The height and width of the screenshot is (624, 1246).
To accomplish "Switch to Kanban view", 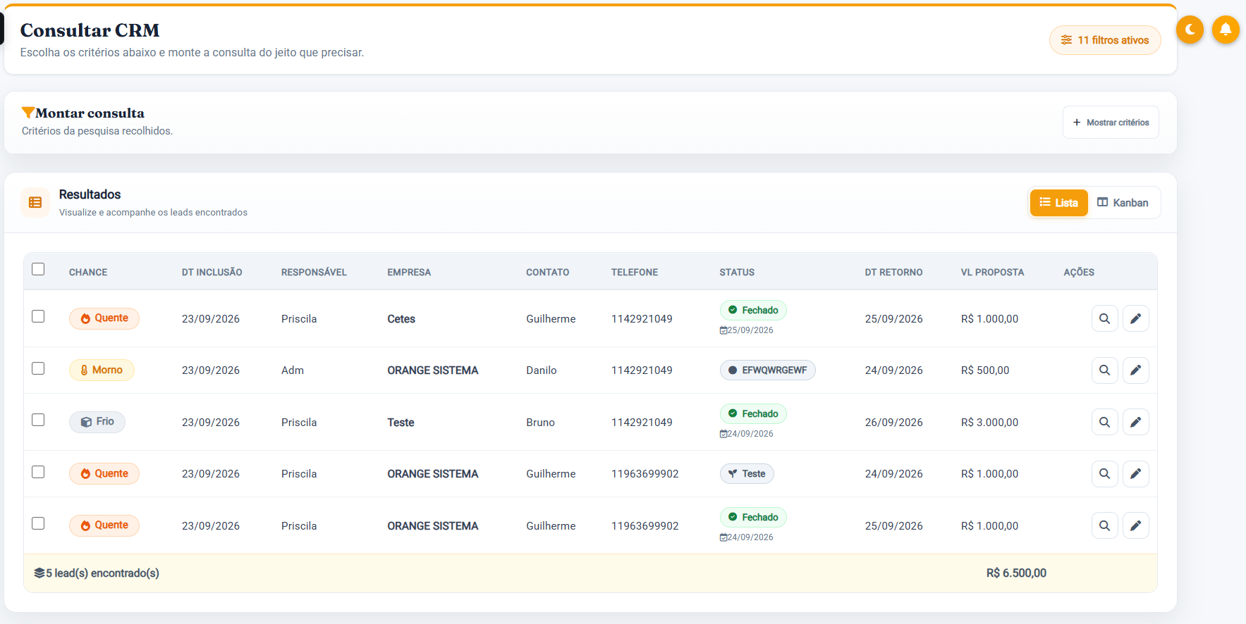I will pos(1123,203).
